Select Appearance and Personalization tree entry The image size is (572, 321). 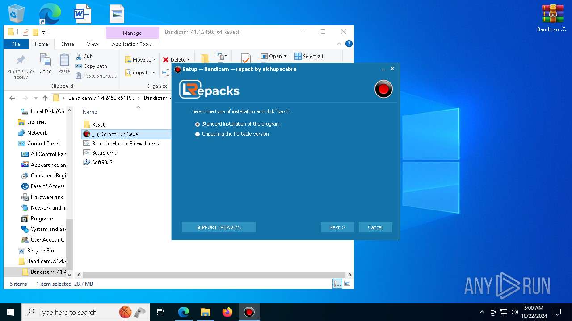click(43, 165)
